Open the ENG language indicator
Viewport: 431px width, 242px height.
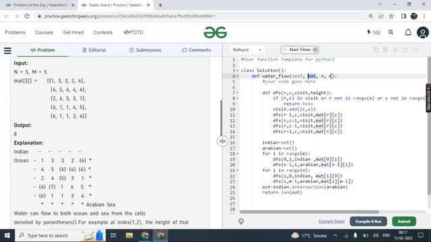(386, 235)
